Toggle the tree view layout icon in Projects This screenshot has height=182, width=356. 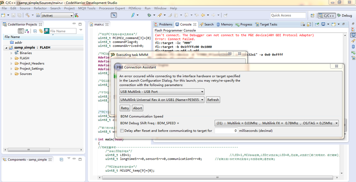click(x=21, y=31)
